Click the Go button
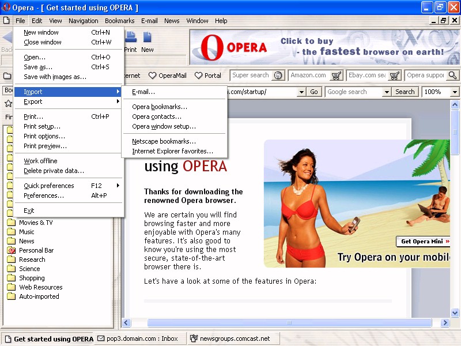461x346 pixels. click(314, 92)
